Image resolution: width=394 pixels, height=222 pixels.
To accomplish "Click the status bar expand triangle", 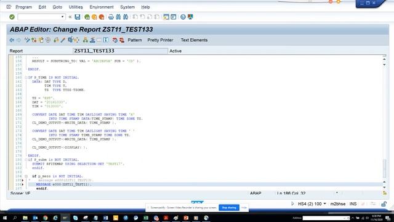I will (x=292, y=203).
